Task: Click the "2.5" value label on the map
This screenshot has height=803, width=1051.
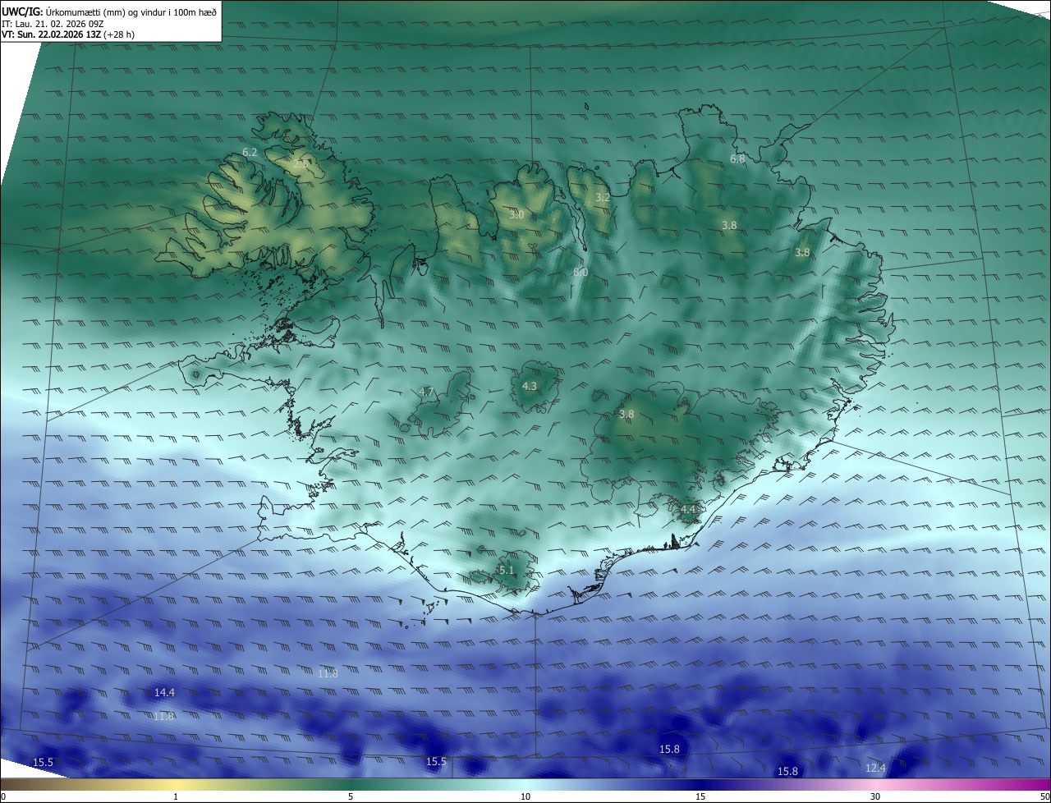Action: tap(301, 165)
